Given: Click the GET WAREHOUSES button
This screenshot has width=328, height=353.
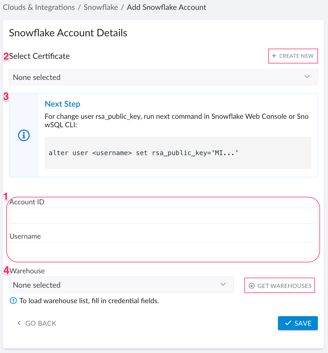Looking at the screenshot, I should coord(280,285).
